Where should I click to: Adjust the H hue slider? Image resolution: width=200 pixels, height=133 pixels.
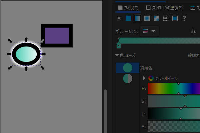coord(174,88)
